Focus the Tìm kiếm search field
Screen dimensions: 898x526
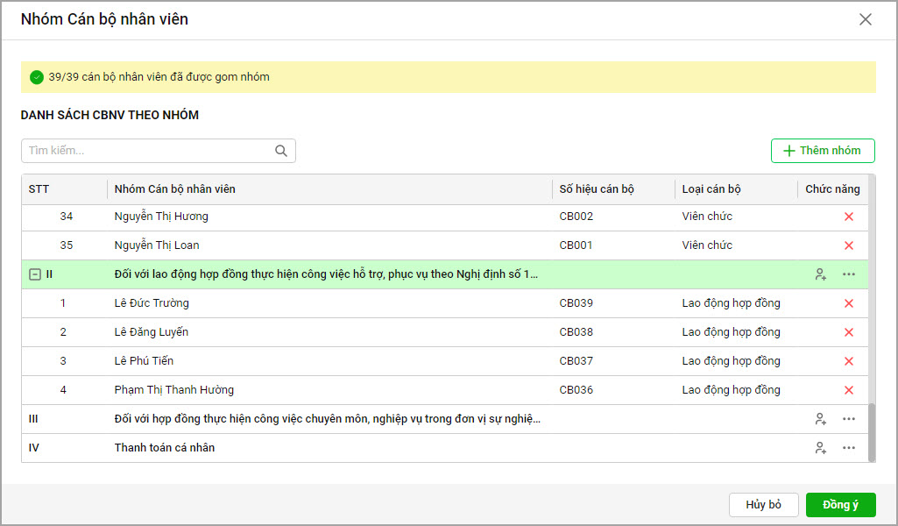[x=149, y=151]
